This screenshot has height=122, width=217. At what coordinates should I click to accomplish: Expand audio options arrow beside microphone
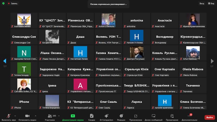tap(15, 115)
